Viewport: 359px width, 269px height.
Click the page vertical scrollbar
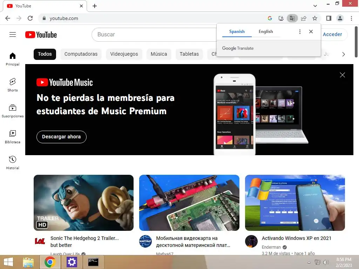point(356,42)
